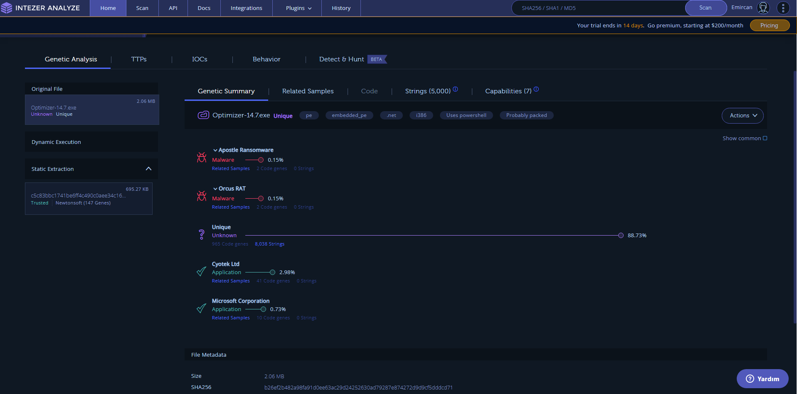Open the Integrations menu item

(x=247, y=8)
